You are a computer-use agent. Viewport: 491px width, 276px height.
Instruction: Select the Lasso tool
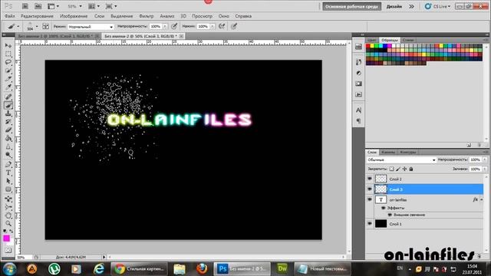pos(8,62)
